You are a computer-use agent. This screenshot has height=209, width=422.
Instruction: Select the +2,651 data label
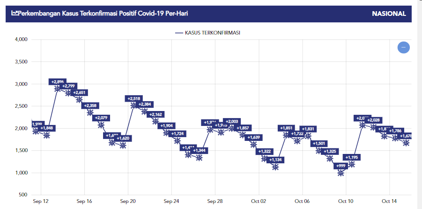(x=79, y=92)
